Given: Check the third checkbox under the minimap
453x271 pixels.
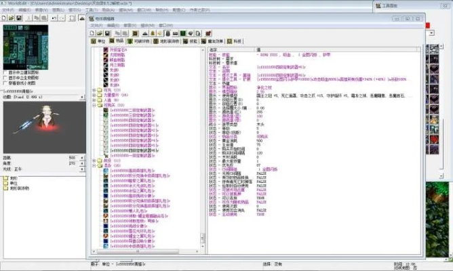Looking at the screenshot, I should (x=5, y=83).
